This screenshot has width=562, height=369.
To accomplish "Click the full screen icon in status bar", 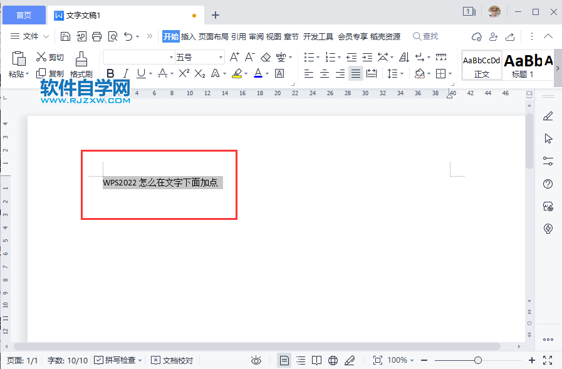I will coord(549,360).
